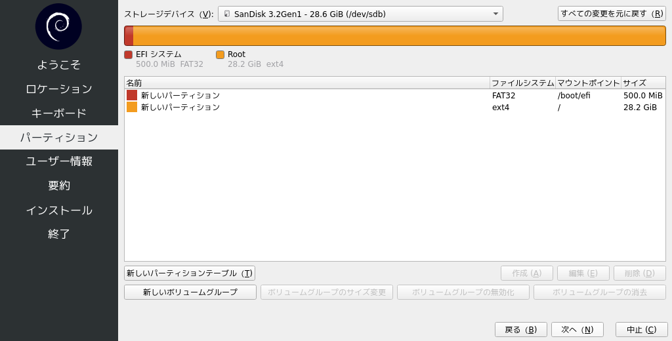Click the red EFI システム legend swatch
Image resolution: width=672 pixels, height=341 pixels.
coord(128,54)
